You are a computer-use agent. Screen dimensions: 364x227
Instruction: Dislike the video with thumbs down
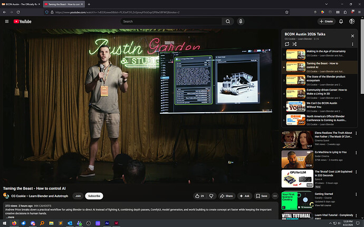tap(211, 196)
